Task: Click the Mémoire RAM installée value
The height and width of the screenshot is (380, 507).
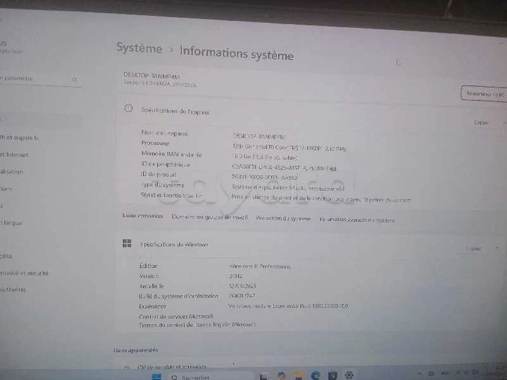Action: pyautogui.click(x=265, y=158)
